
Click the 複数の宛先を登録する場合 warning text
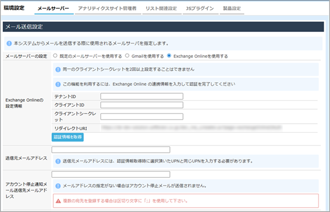(125, 201)
